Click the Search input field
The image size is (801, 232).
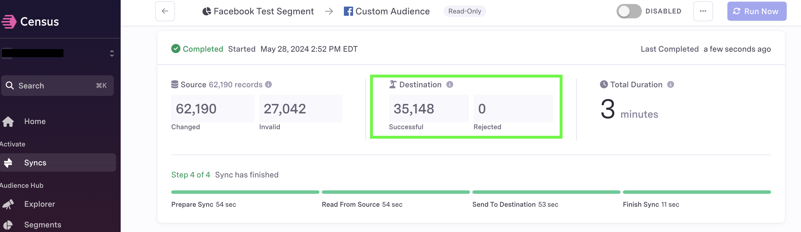click(57, 85)
